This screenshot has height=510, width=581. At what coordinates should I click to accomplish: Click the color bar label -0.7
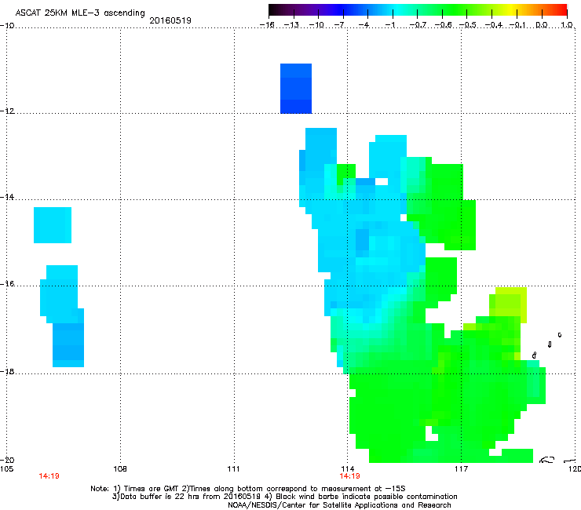(x=418, y=25)
